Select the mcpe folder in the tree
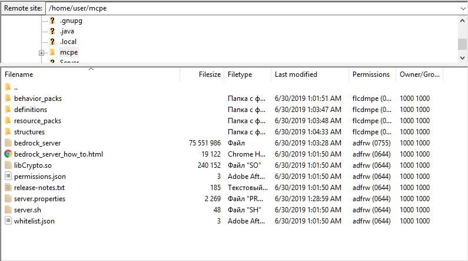The image size is (468, 261). [x=69, y=52]
